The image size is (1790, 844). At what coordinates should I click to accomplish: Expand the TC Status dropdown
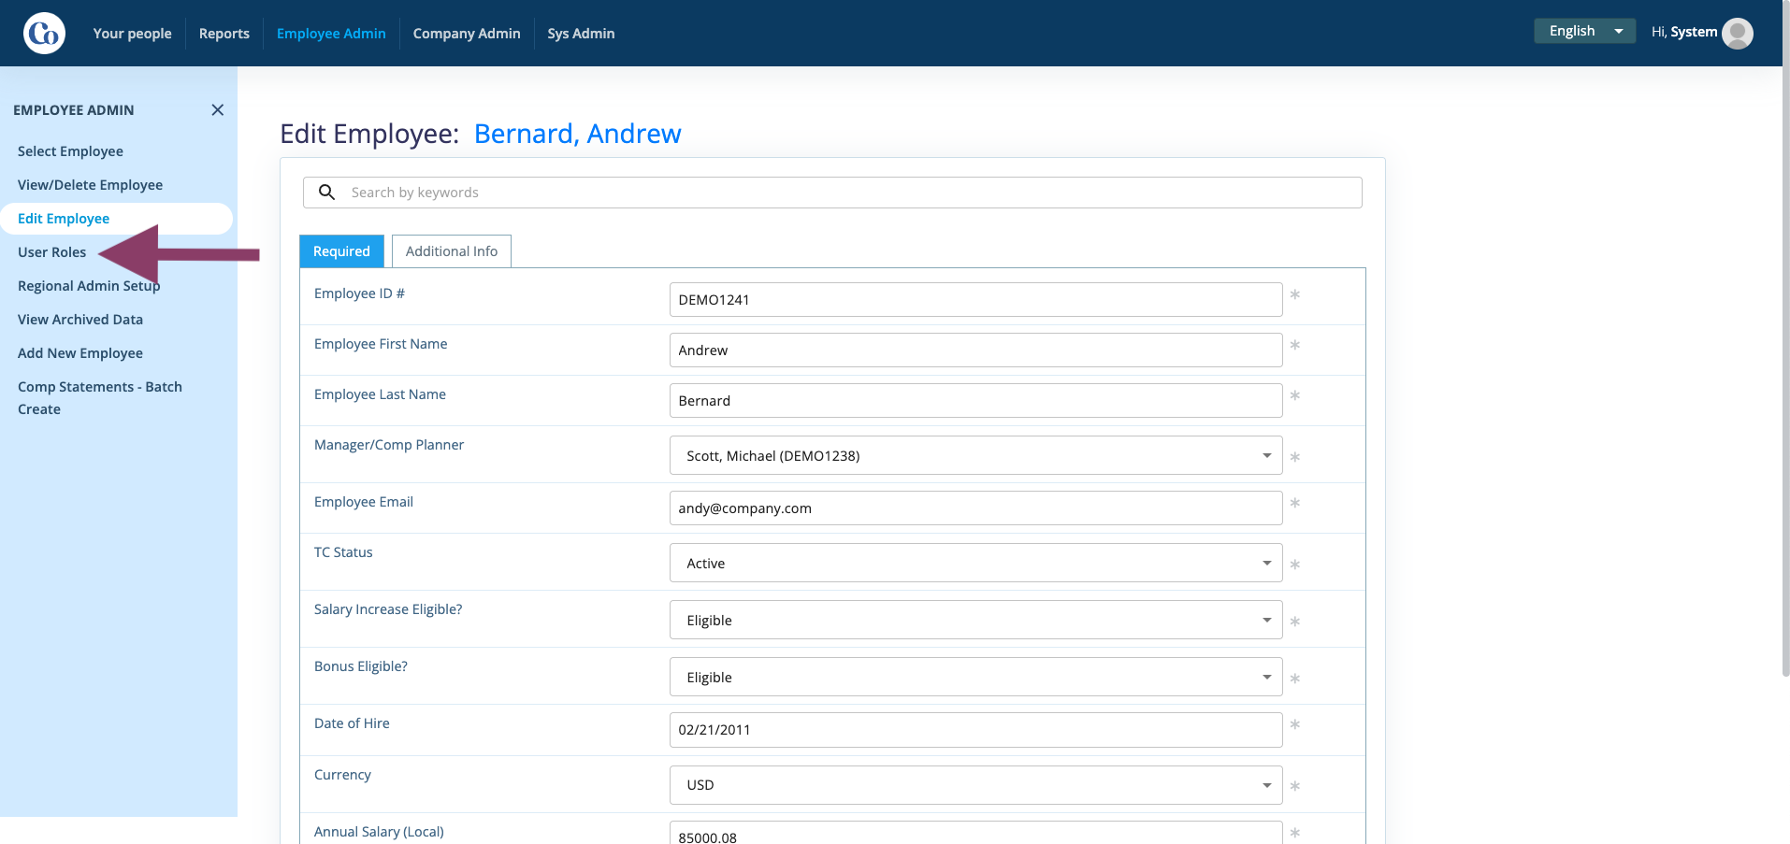click(x=975, y=563)
